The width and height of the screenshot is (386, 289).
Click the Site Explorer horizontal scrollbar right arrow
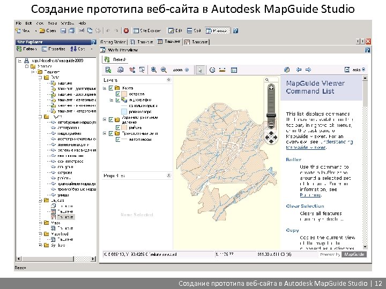(93, 258)
